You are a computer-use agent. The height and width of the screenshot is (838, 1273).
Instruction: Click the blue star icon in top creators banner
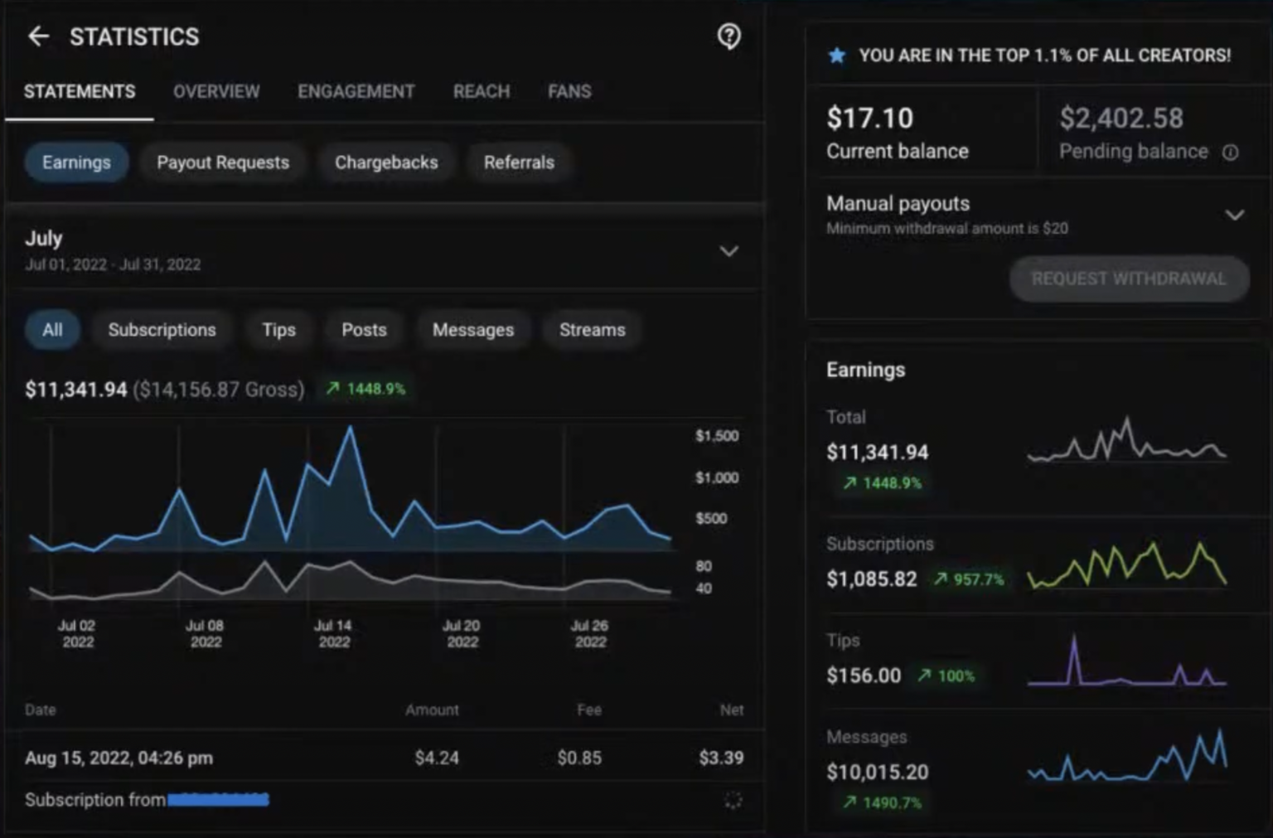[x=837, y=56]
